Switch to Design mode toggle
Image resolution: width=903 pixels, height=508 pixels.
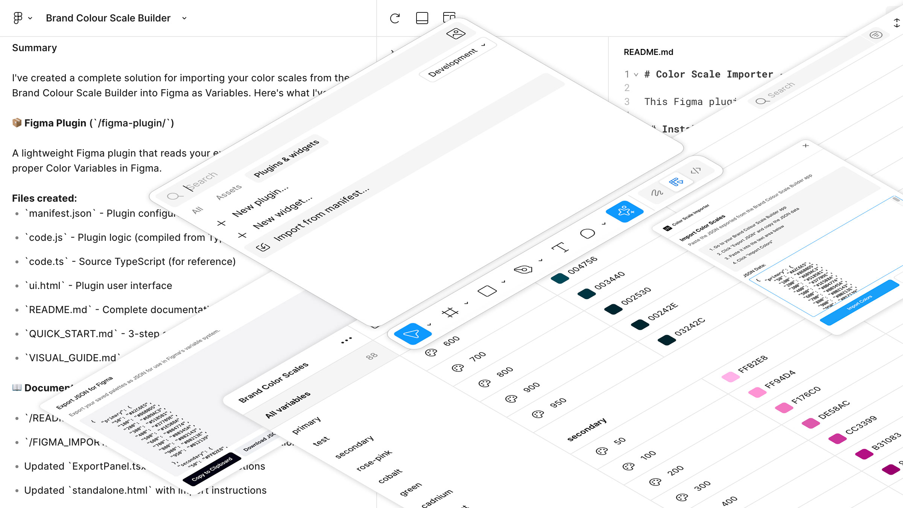tap(676, 182)
